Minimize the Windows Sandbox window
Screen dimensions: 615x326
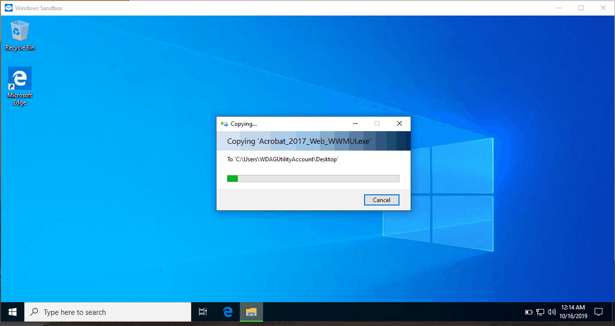pos(559,8)
